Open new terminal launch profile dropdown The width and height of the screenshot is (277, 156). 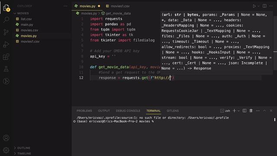pyautogui.click(x=238, y=111)
